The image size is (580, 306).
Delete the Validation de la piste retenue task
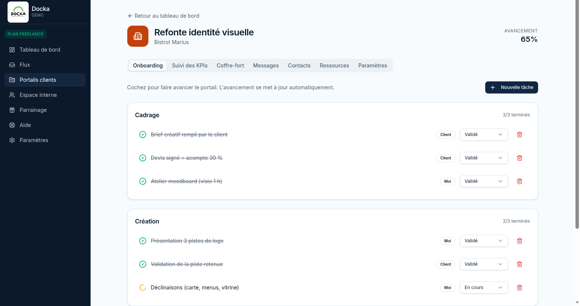520,264
